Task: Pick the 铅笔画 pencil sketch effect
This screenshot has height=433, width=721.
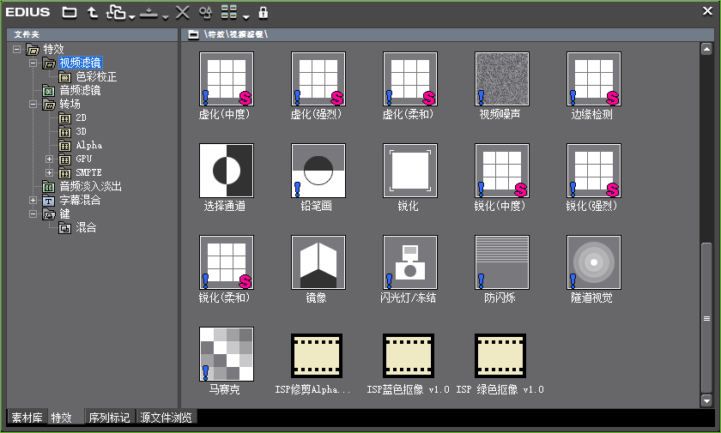Action: [318, 170]
